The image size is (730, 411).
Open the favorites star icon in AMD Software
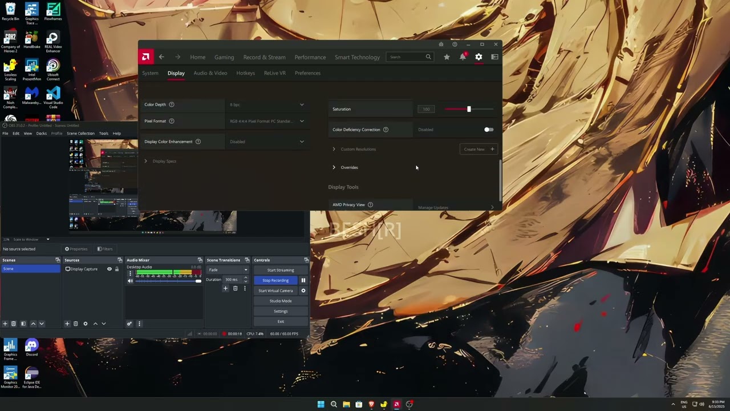click(x=447, y=57)
